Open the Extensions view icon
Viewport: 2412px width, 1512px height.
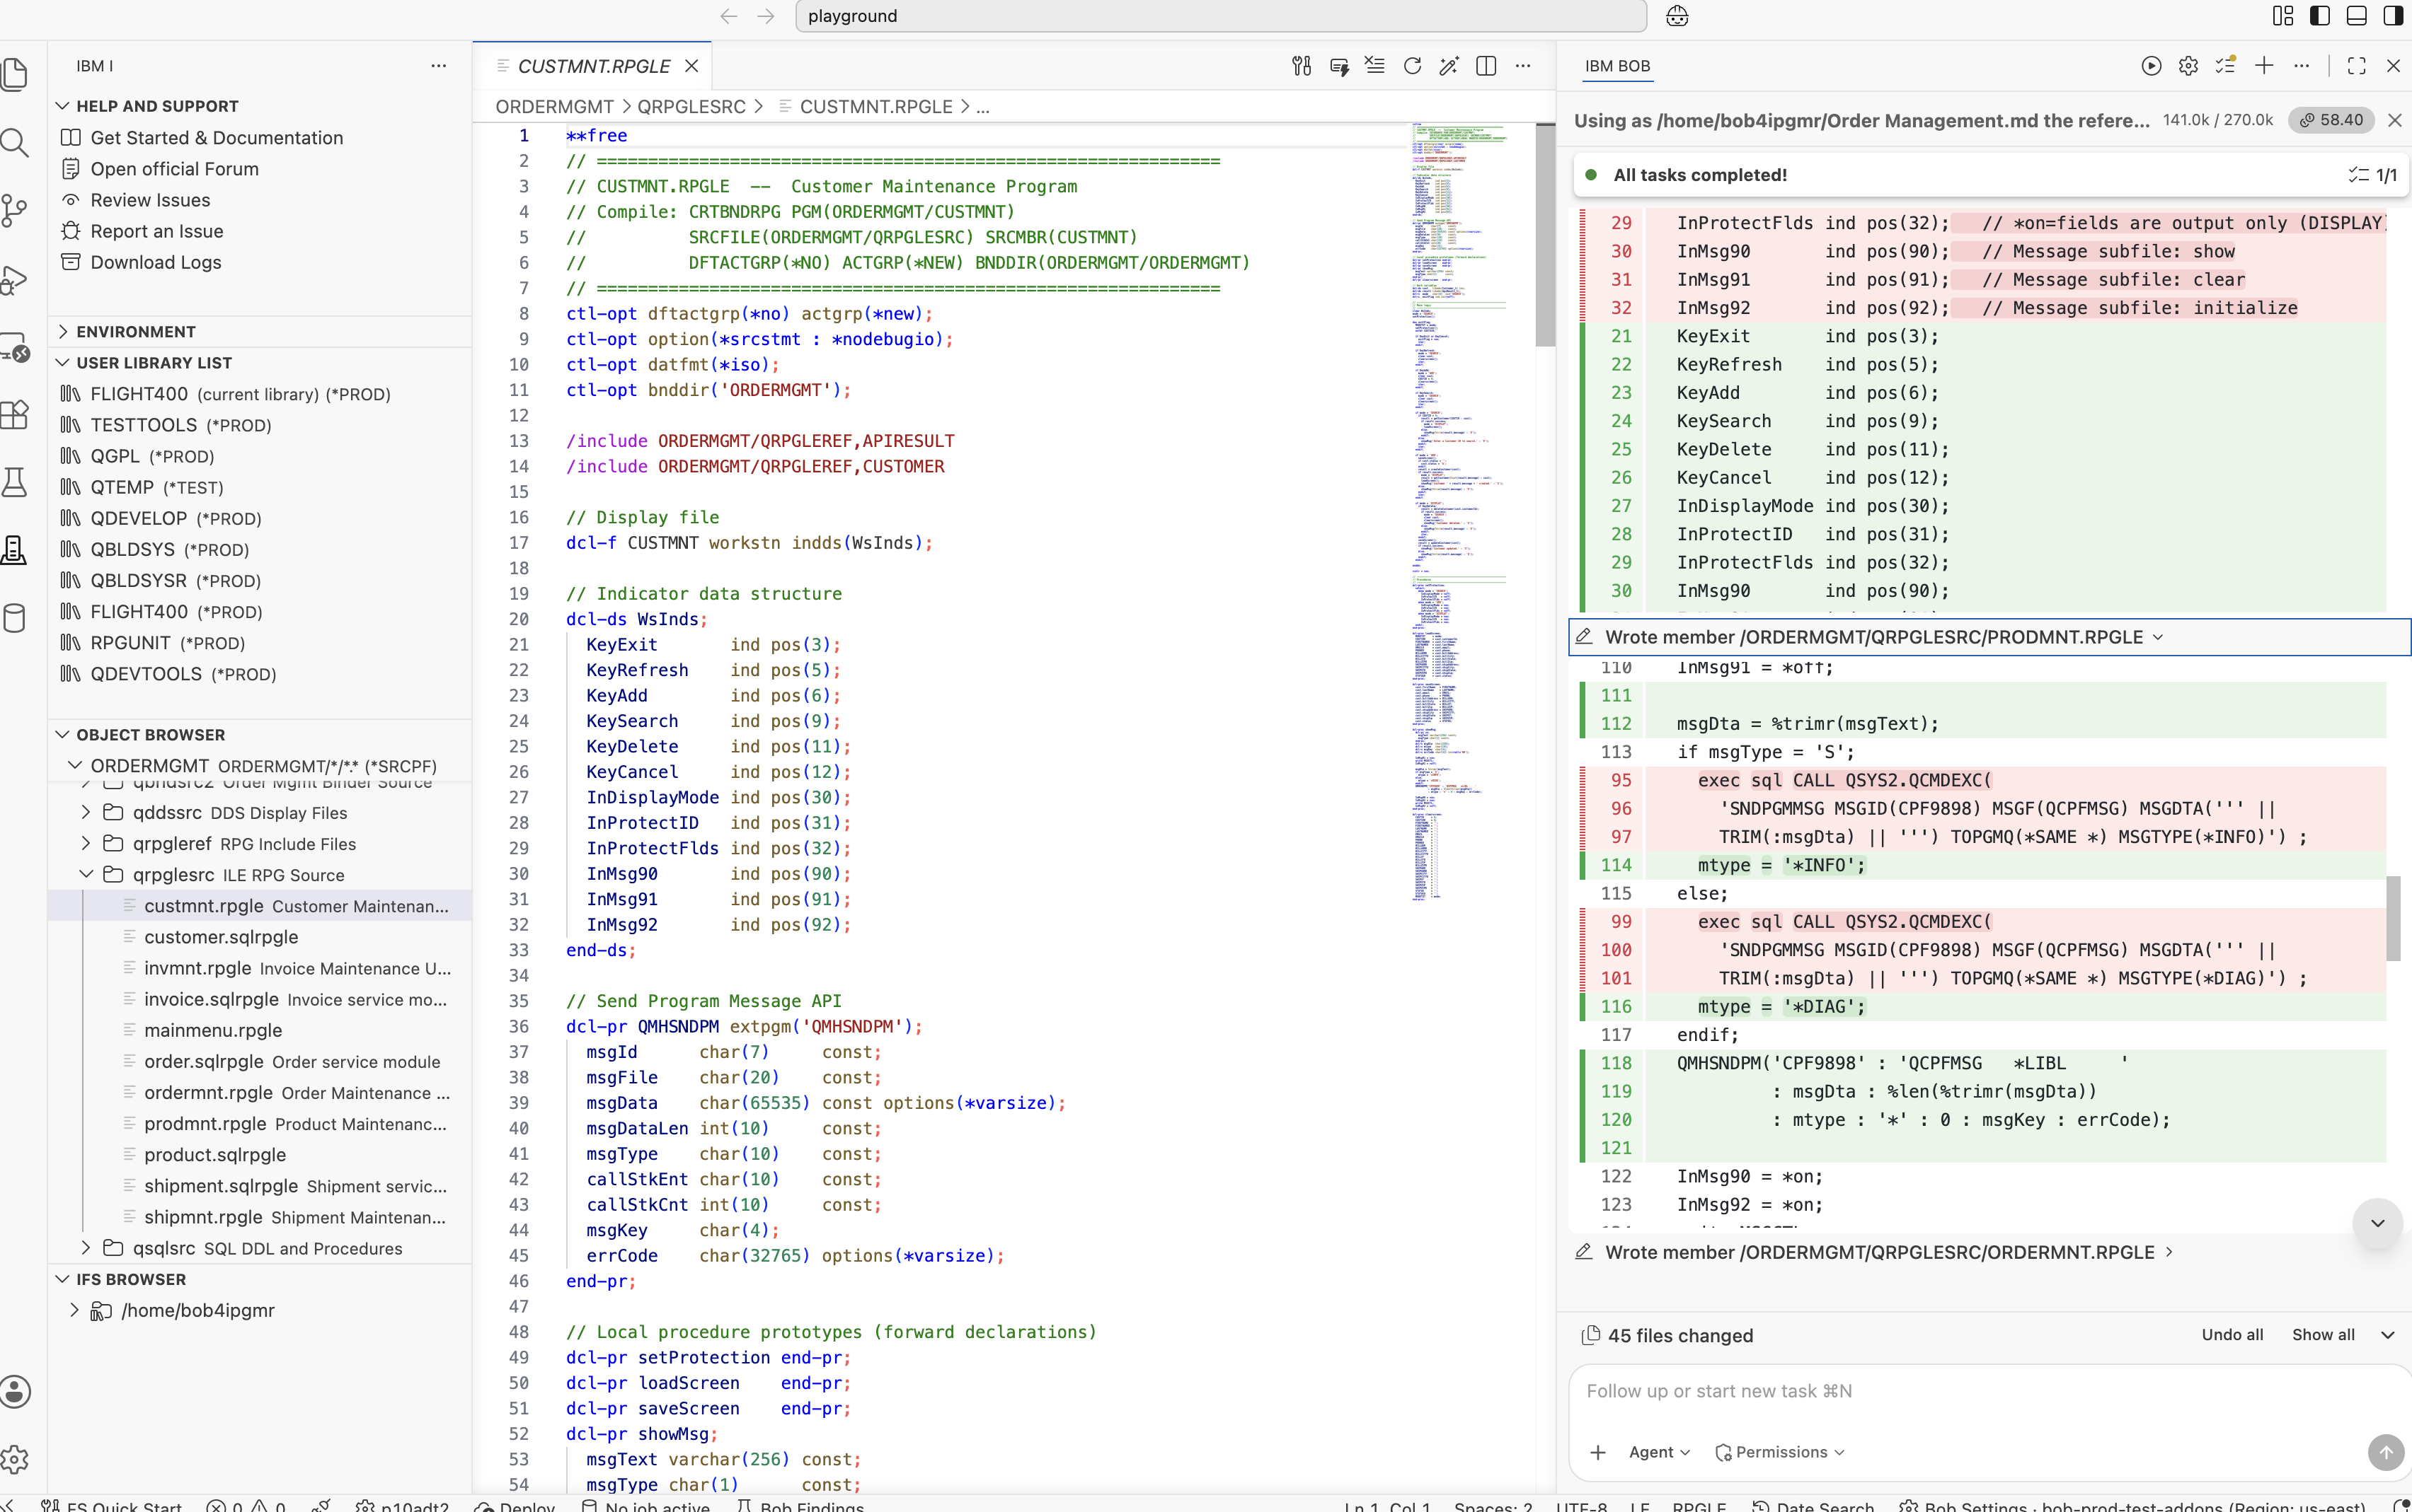point(15,414)
